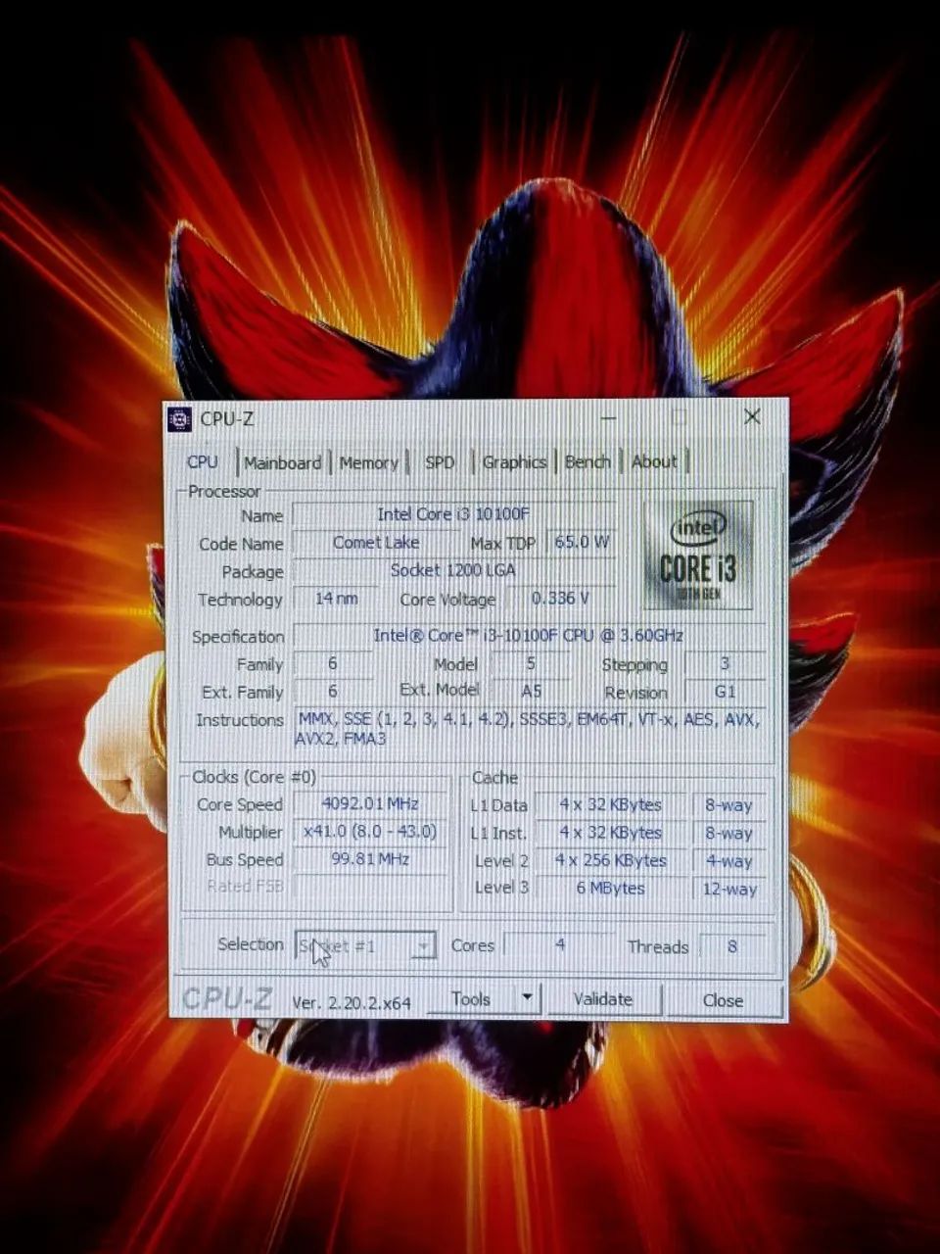Screen dimensions: 940x1254
Task: Open the Memory tab
Action: point(368,462)
